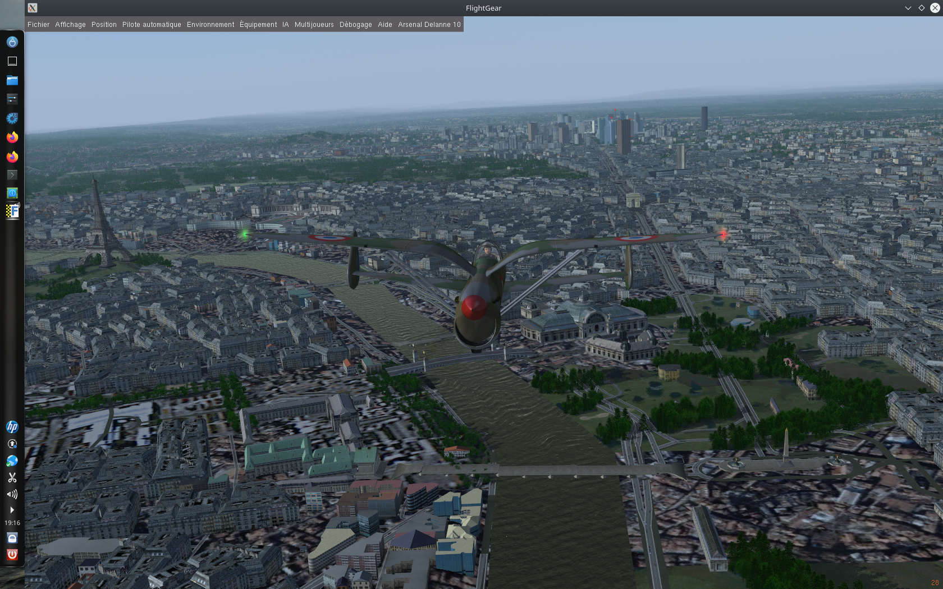The width and height of the screenshot is (943, 589).
Task: Open the application launcher flask icon
Action: [x=12, y=42]
